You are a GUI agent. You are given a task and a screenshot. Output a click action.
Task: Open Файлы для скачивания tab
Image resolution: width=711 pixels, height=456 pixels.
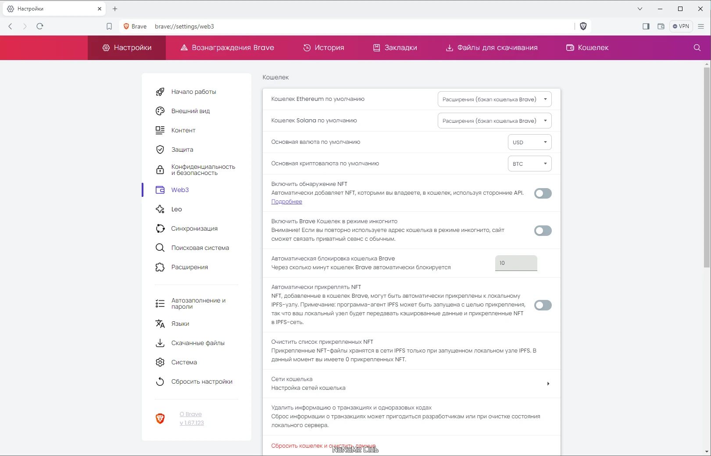(x=492, y=48)
